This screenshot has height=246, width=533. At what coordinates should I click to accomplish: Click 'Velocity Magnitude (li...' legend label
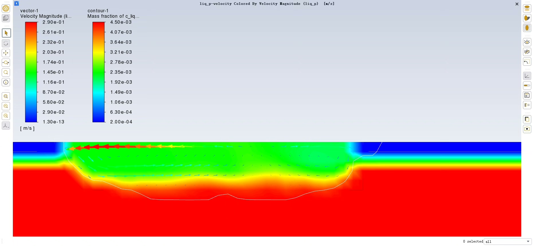pyautogui.click(x=46, y=16)
